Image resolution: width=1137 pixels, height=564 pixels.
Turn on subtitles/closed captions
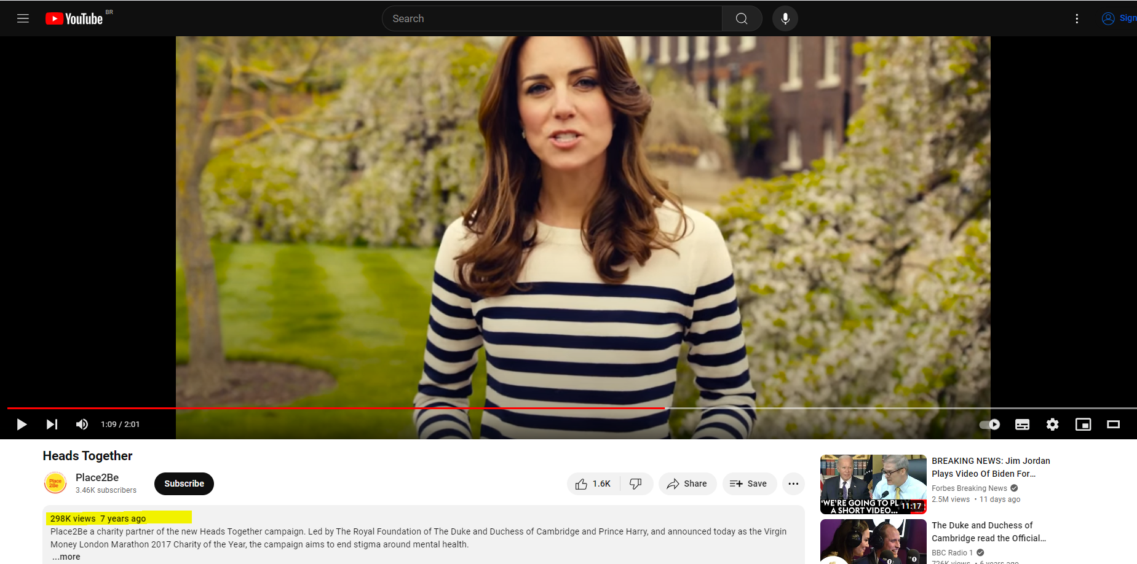1022,425
